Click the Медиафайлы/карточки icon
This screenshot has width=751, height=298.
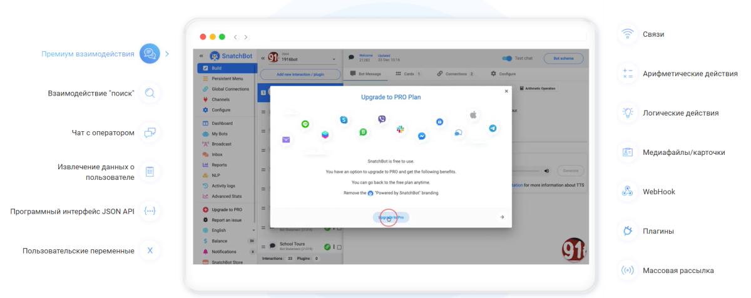tap(627, 152)
